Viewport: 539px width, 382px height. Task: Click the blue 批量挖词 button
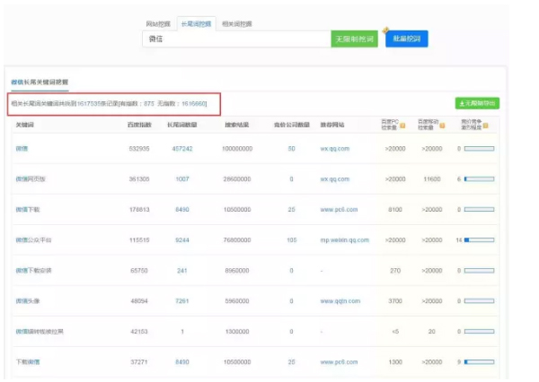(x=406, y=39)
